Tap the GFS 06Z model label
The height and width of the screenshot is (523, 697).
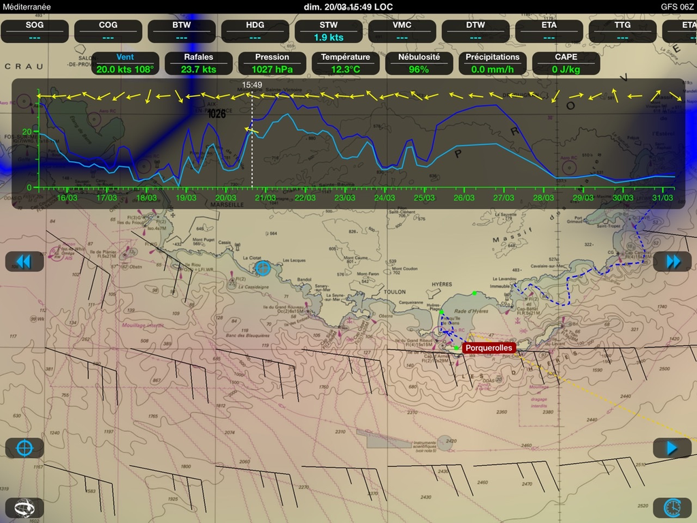[677, 7]
